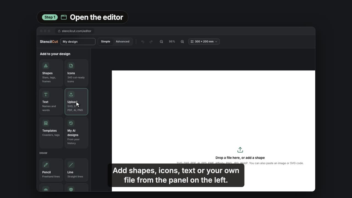352x198 pixels.
Task: Open the Icons library card
Action: pos(76,73)
